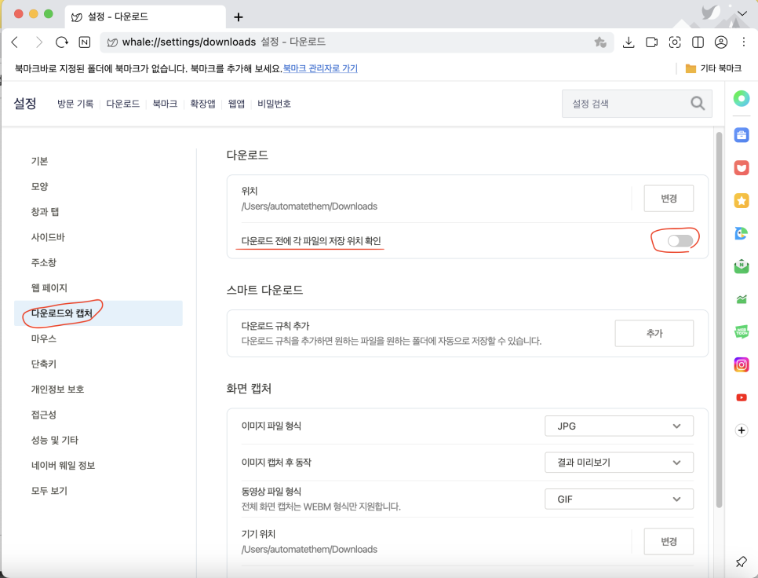Add a sidebar app with plus icon
Screen dimensions: 758x578
(x=741, y=430)
